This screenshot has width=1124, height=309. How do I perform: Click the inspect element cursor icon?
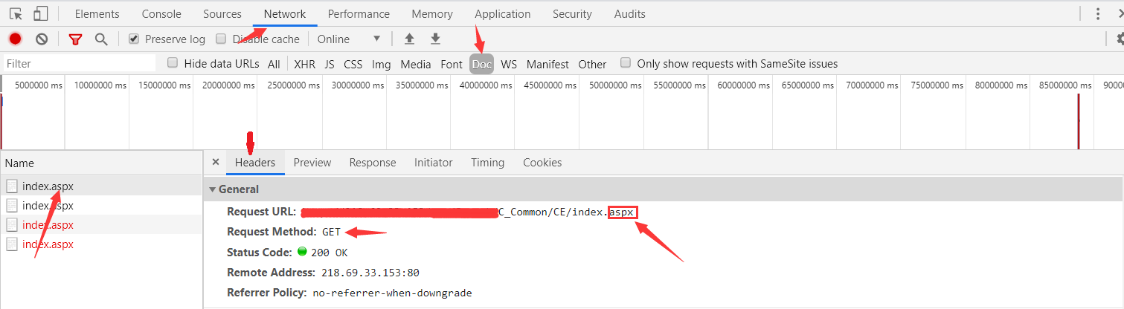16,13
